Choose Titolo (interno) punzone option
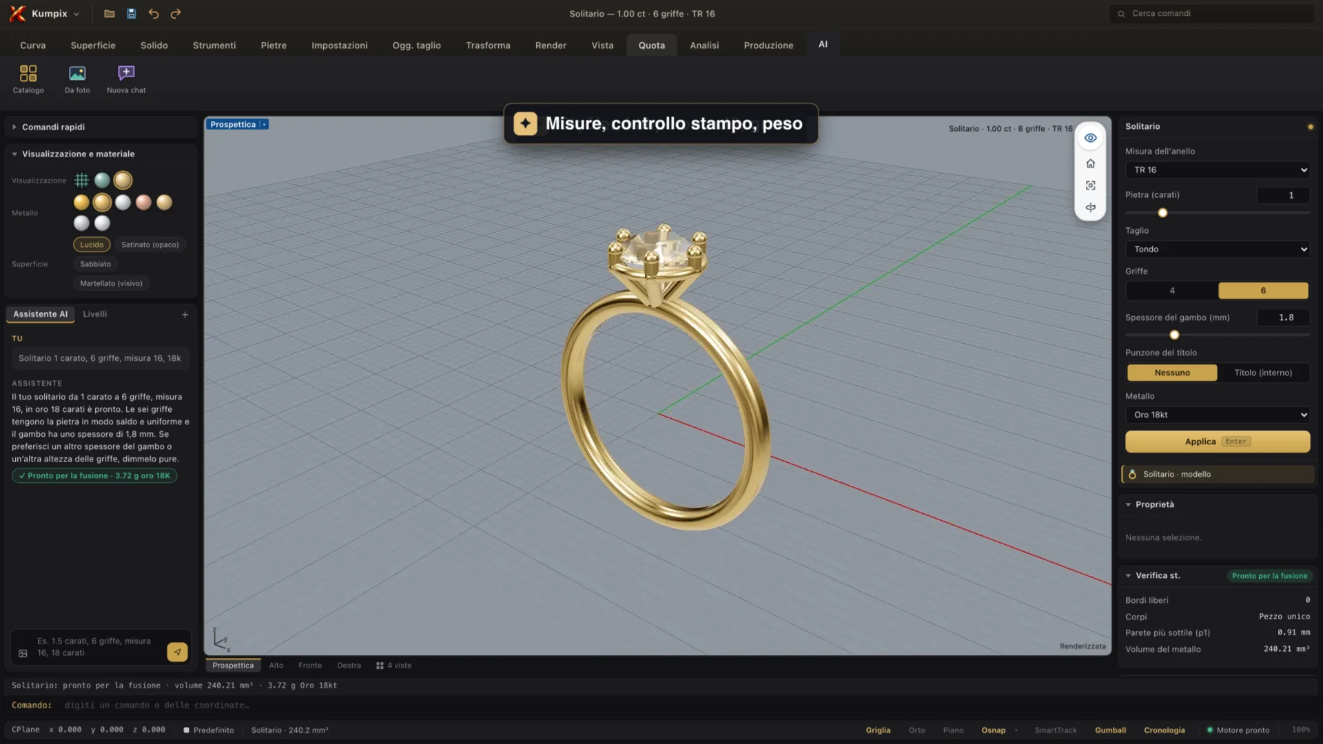Viewport: 1323px width, 744px height. (1263, 373)
